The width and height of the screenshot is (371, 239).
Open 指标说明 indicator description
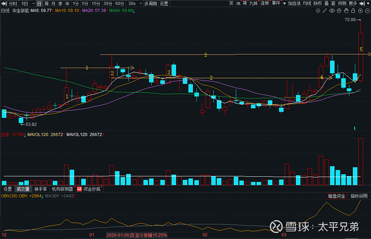pyautogui.click(x=358, y=196)
